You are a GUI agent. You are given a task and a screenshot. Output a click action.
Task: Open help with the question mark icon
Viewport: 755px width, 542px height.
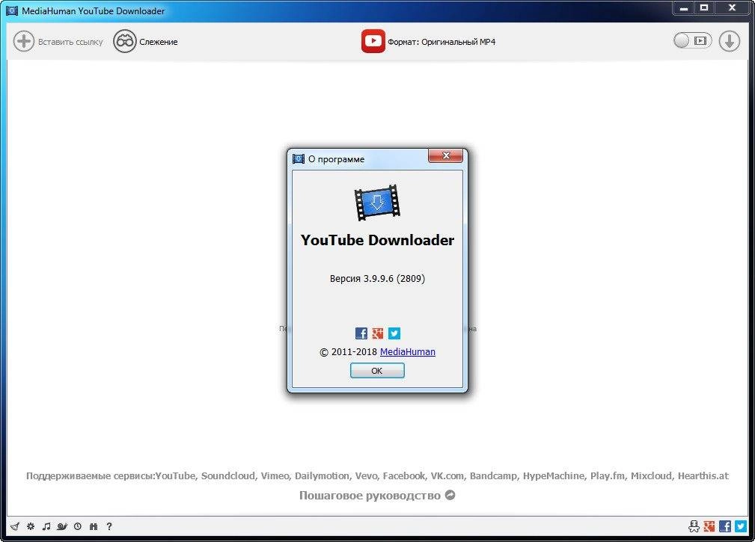[109, 526]
